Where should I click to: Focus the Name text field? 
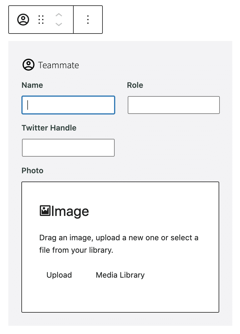click(x=68, y=105)
